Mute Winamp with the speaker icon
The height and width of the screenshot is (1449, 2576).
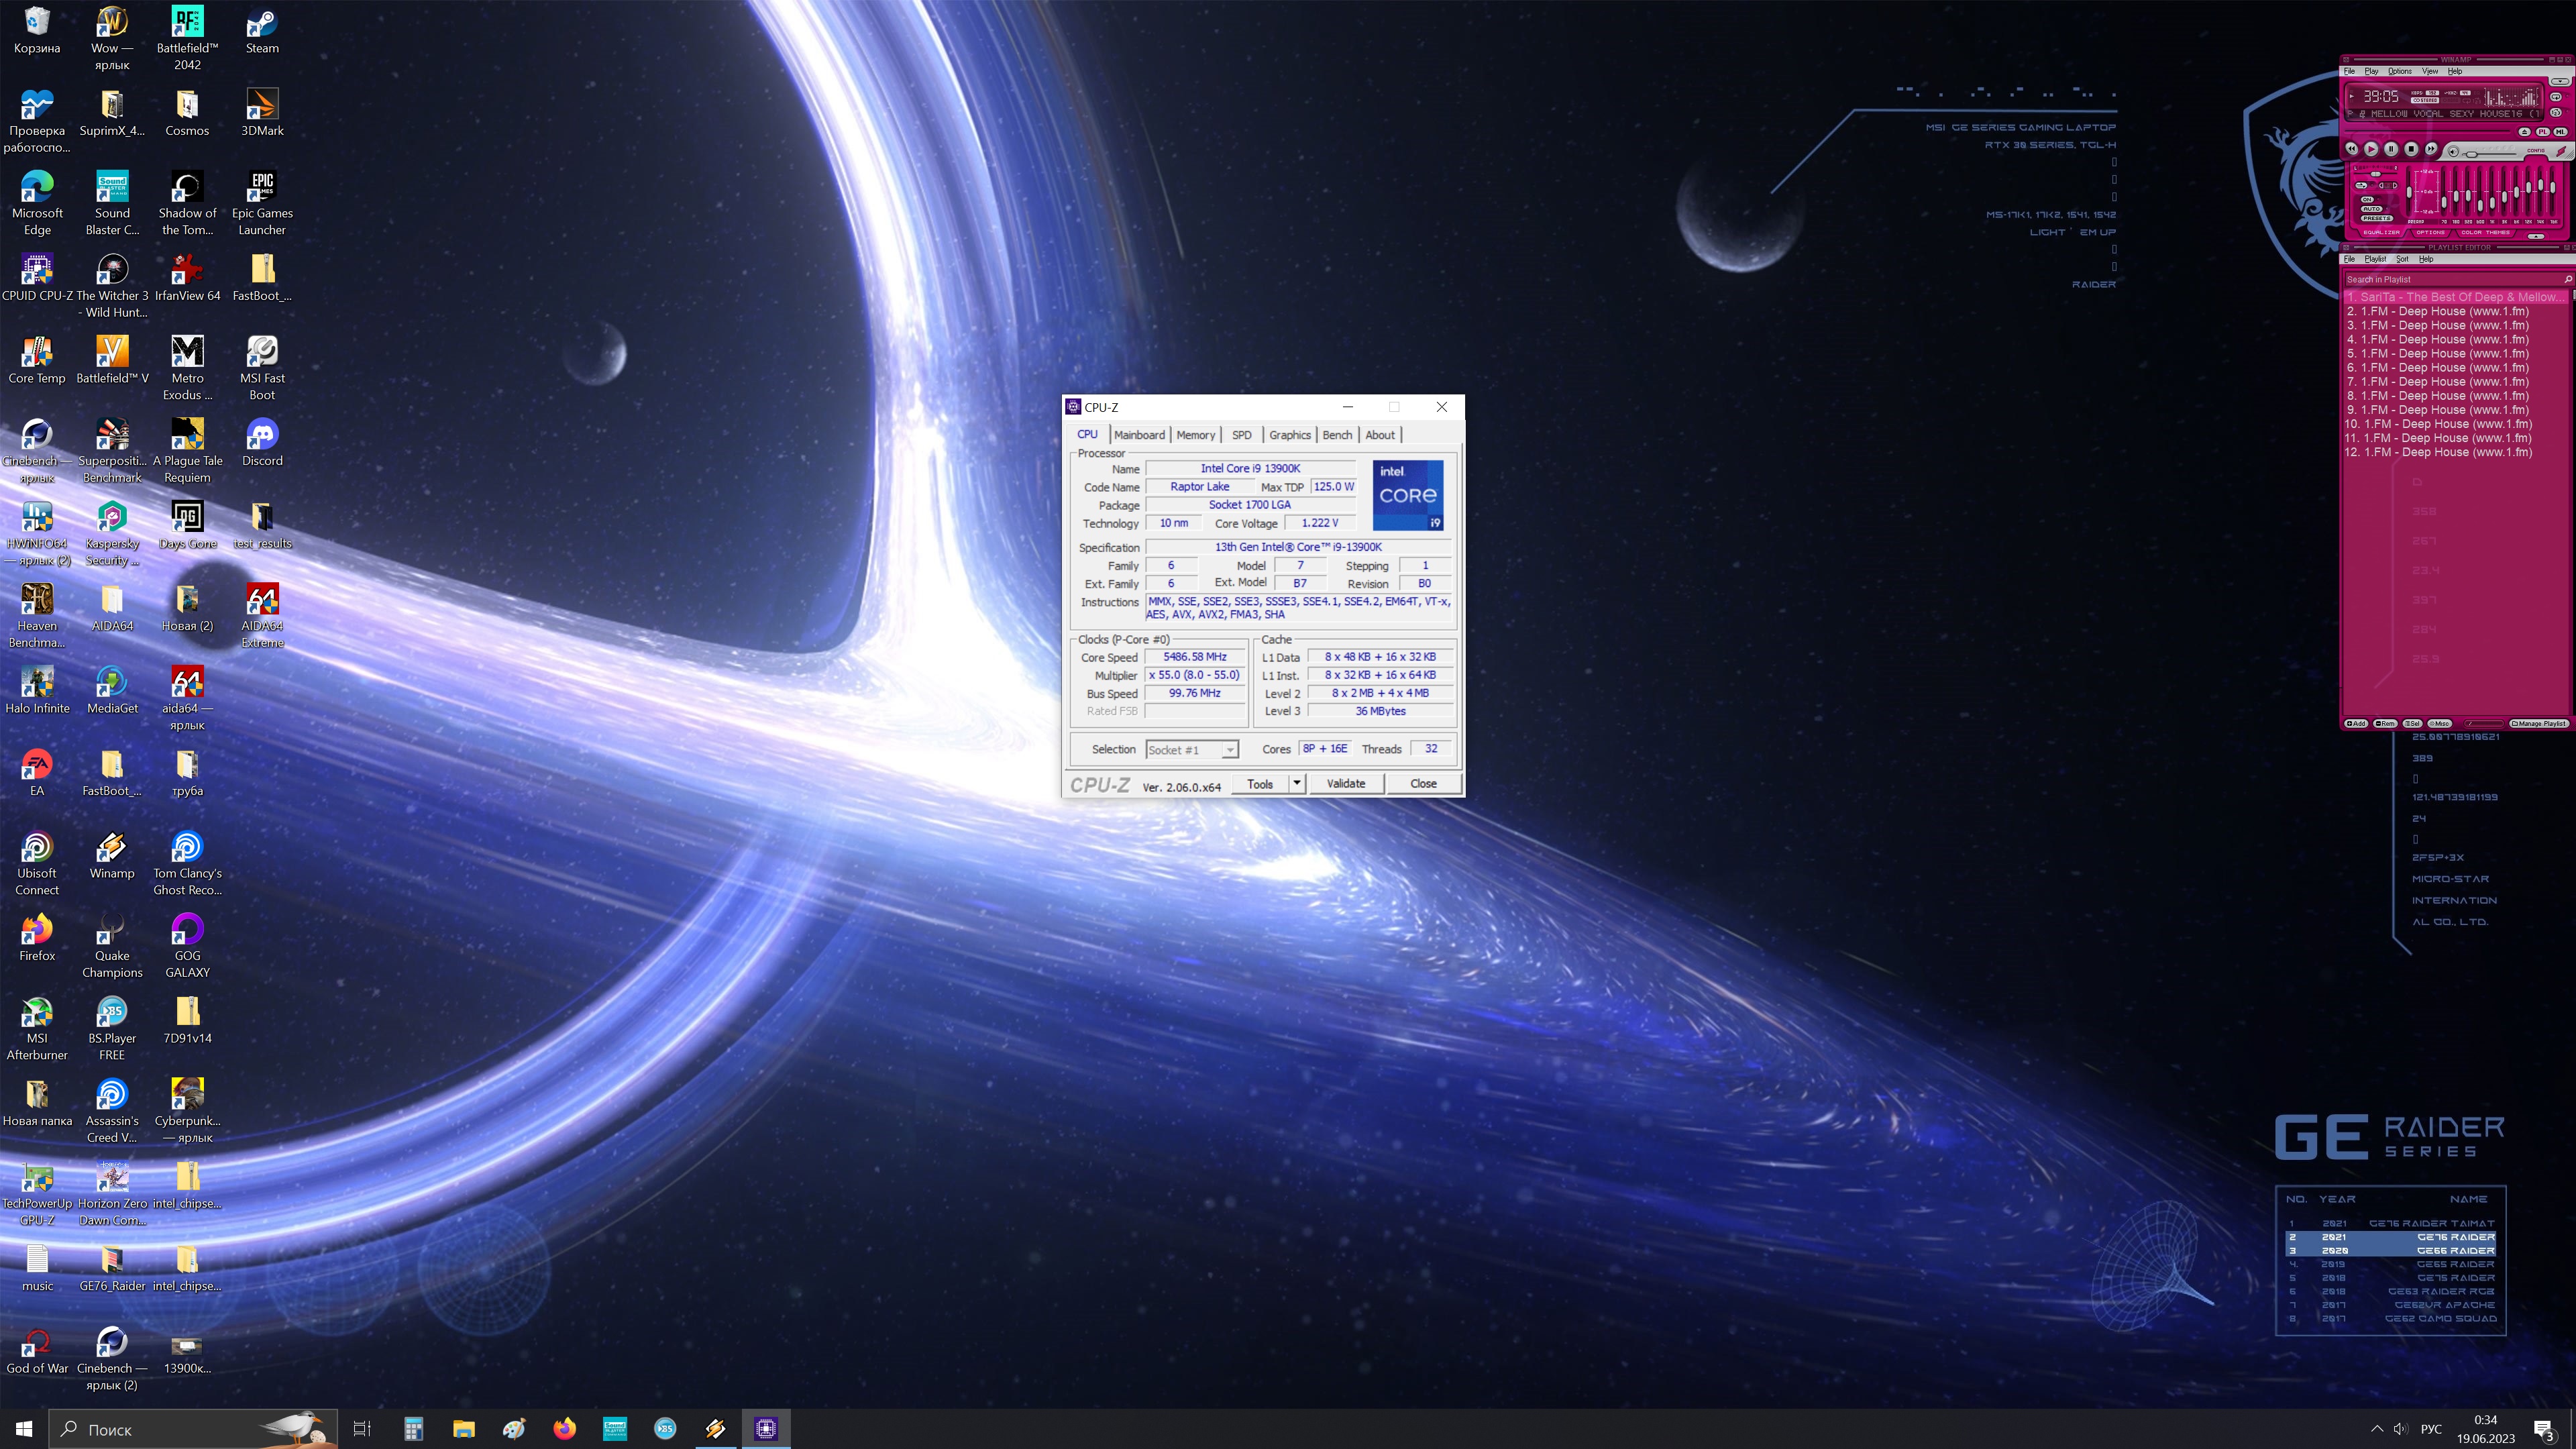point(2453,152)
